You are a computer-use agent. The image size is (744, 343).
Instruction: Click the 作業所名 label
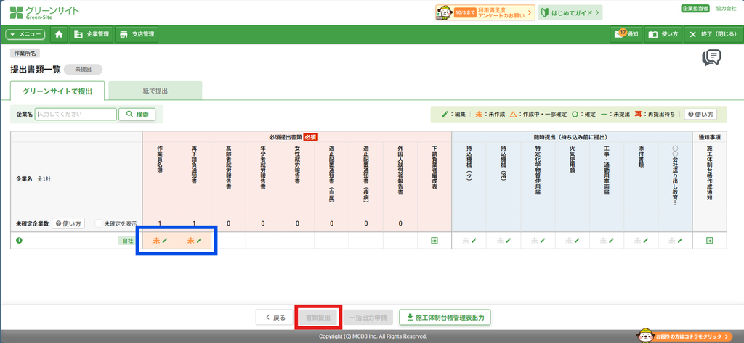point(25,54)
